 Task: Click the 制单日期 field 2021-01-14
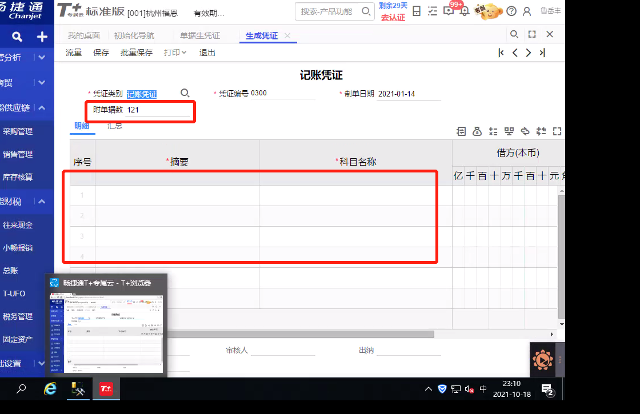point(409,94)
